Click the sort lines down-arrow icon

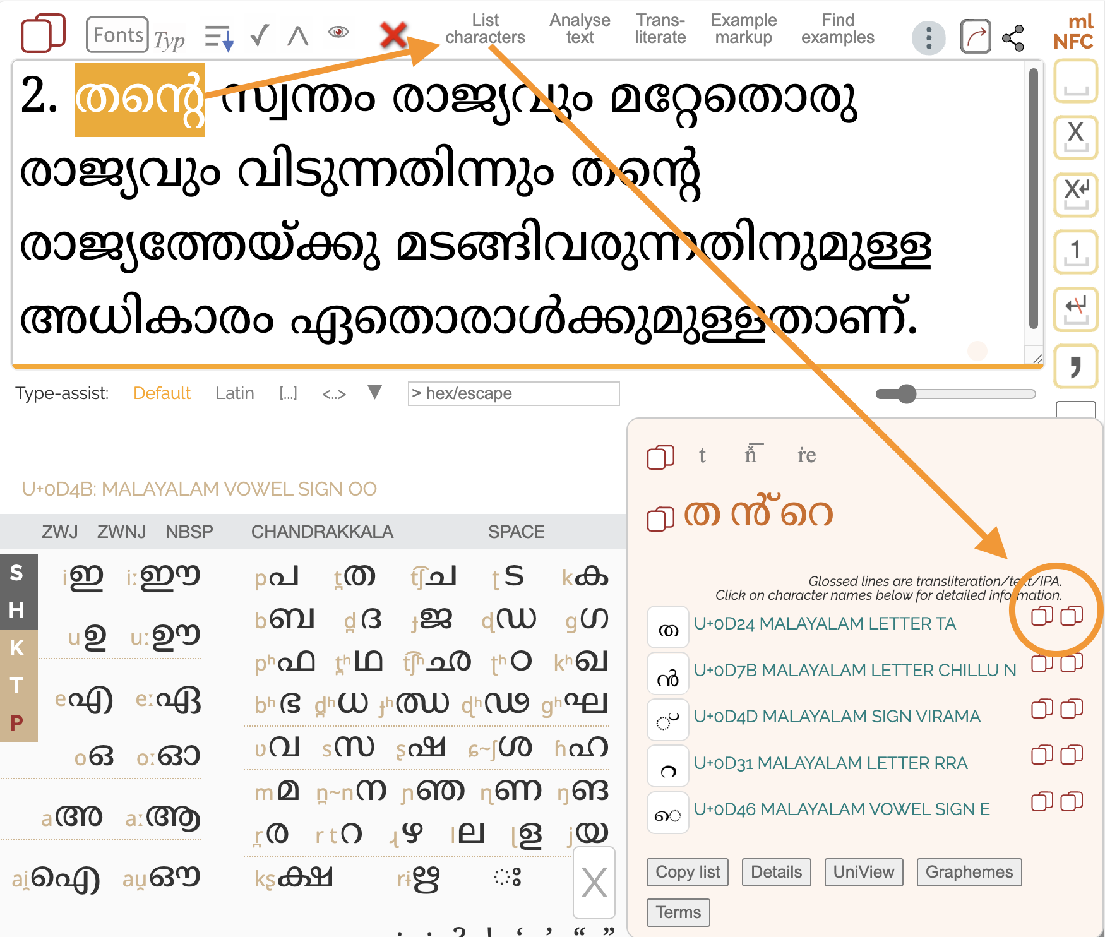[219, 37]
